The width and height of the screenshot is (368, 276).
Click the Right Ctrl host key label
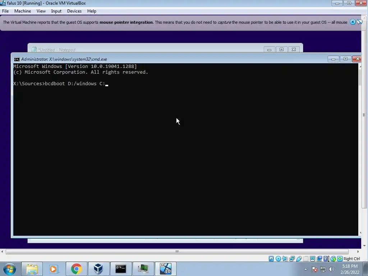click(x=351, y=259)
